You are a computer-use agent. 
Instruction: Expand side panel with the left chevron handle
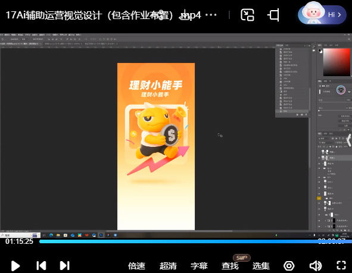(x=348, y=140)
